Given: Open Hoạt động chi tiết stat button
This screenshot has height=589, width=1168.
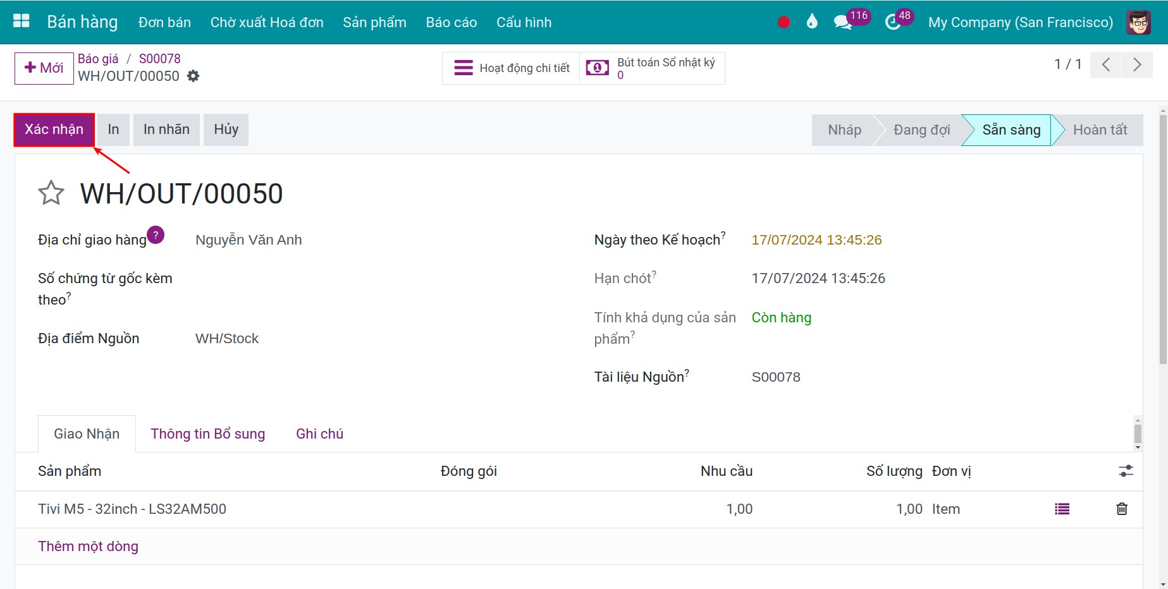Looking at the screenshot, I should tap(511, 68).
